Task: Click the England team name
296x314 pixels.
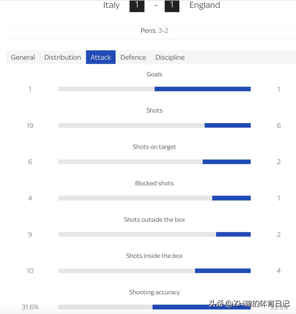Action: pos(205,5)
